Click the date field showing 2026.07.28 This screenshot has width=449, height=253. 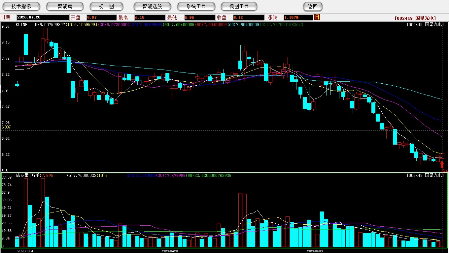[x=43, y=17]
